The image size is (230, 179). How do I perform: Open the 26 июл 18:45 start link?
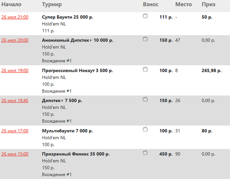(15, 101)
